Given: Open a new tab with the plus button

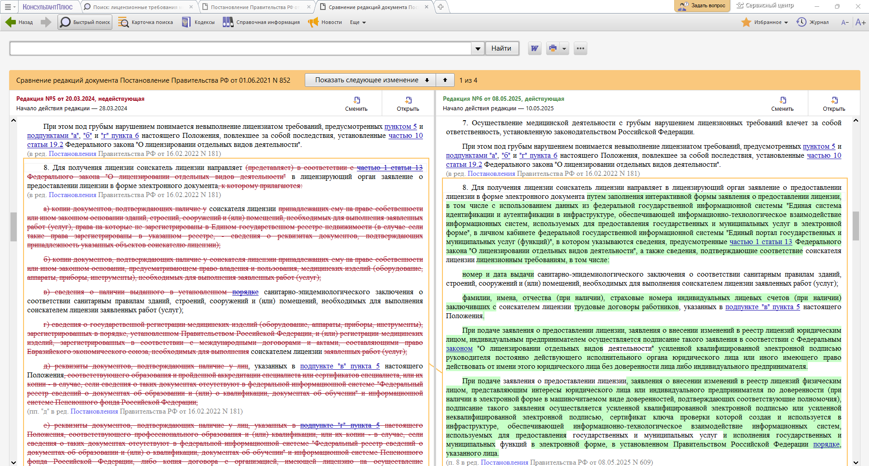Looking at the screenshot, I should click(x=441, y=7).
